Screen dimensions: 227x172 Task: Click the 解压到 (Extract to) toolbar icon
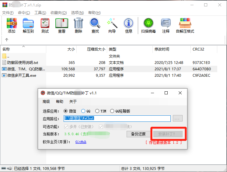coord(28,23)
